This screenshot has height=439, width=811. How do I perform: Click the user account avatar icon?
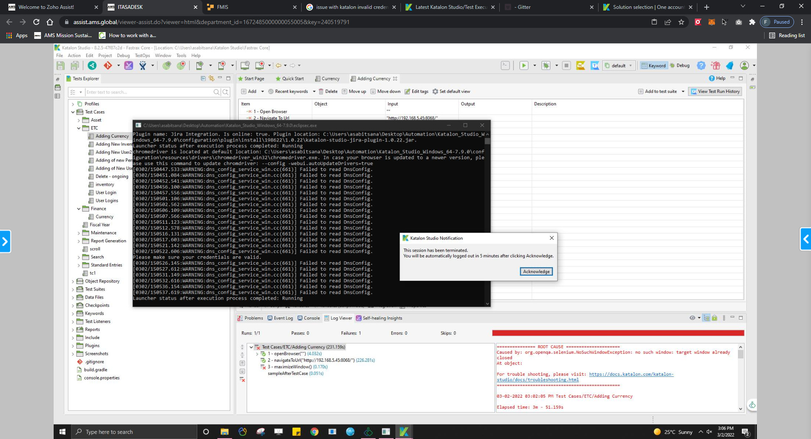pyautogui.click(x=744, y=65)
